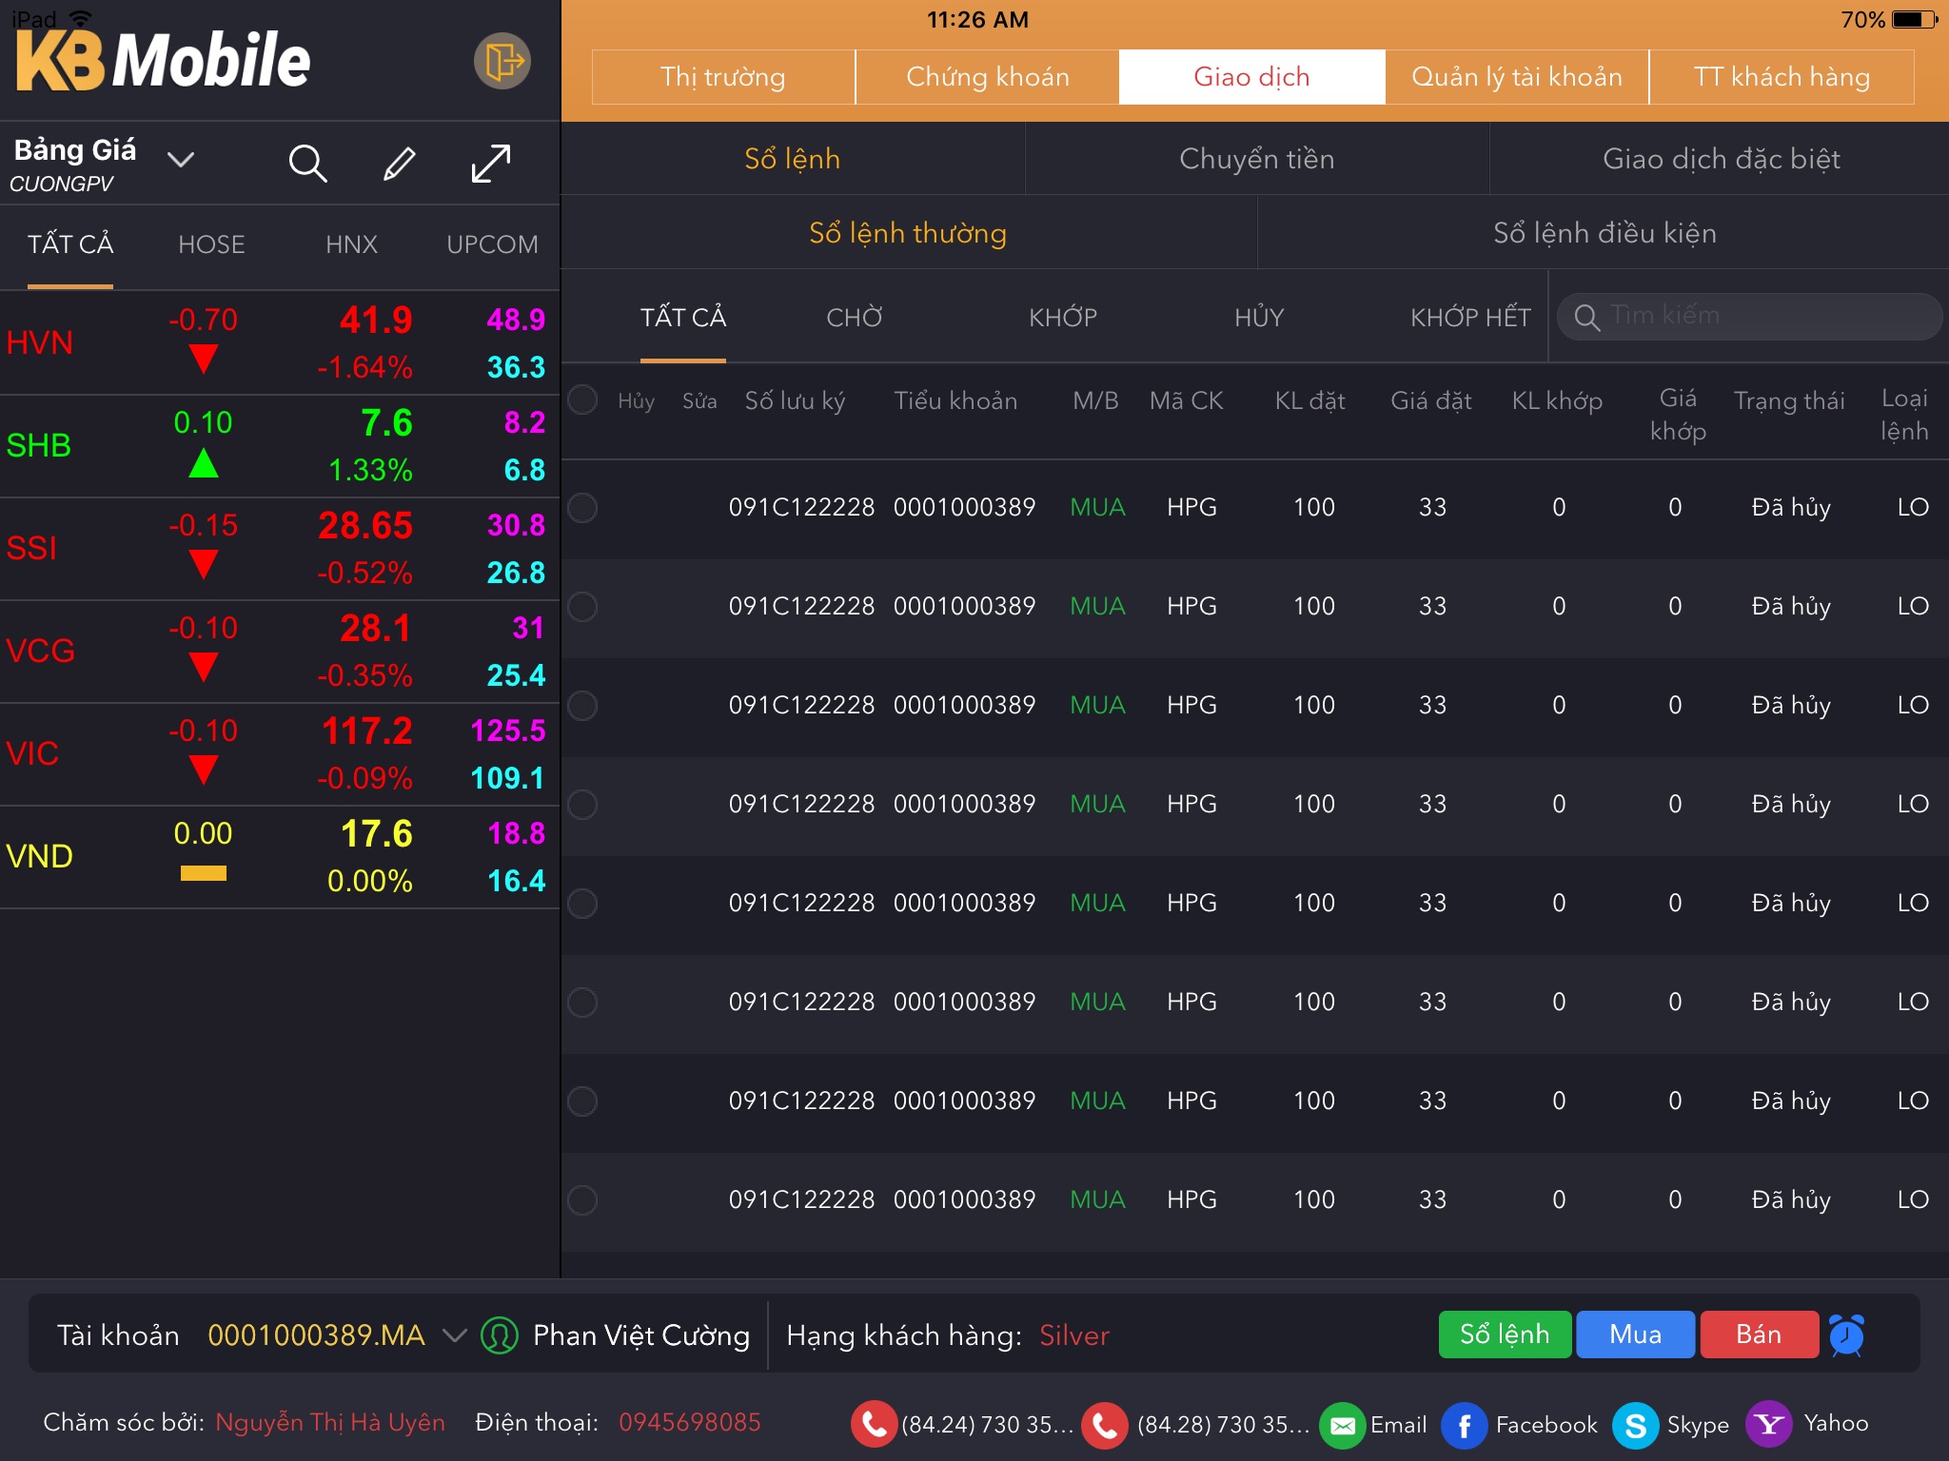Tap red phone icon for (84.28) number
The image size is (1949, 1461).
click(1105, 1424)
